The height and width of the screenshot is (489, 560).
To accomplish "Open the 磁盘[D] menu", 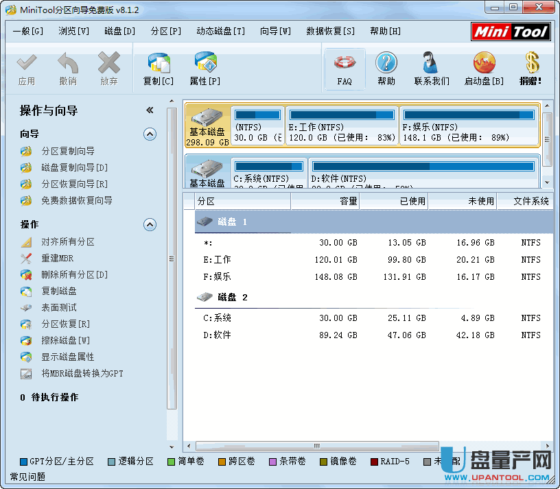I will [119, 31].
